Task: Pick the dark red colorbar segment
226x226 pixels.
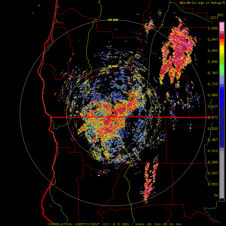Action: click(x=222, y=38)
